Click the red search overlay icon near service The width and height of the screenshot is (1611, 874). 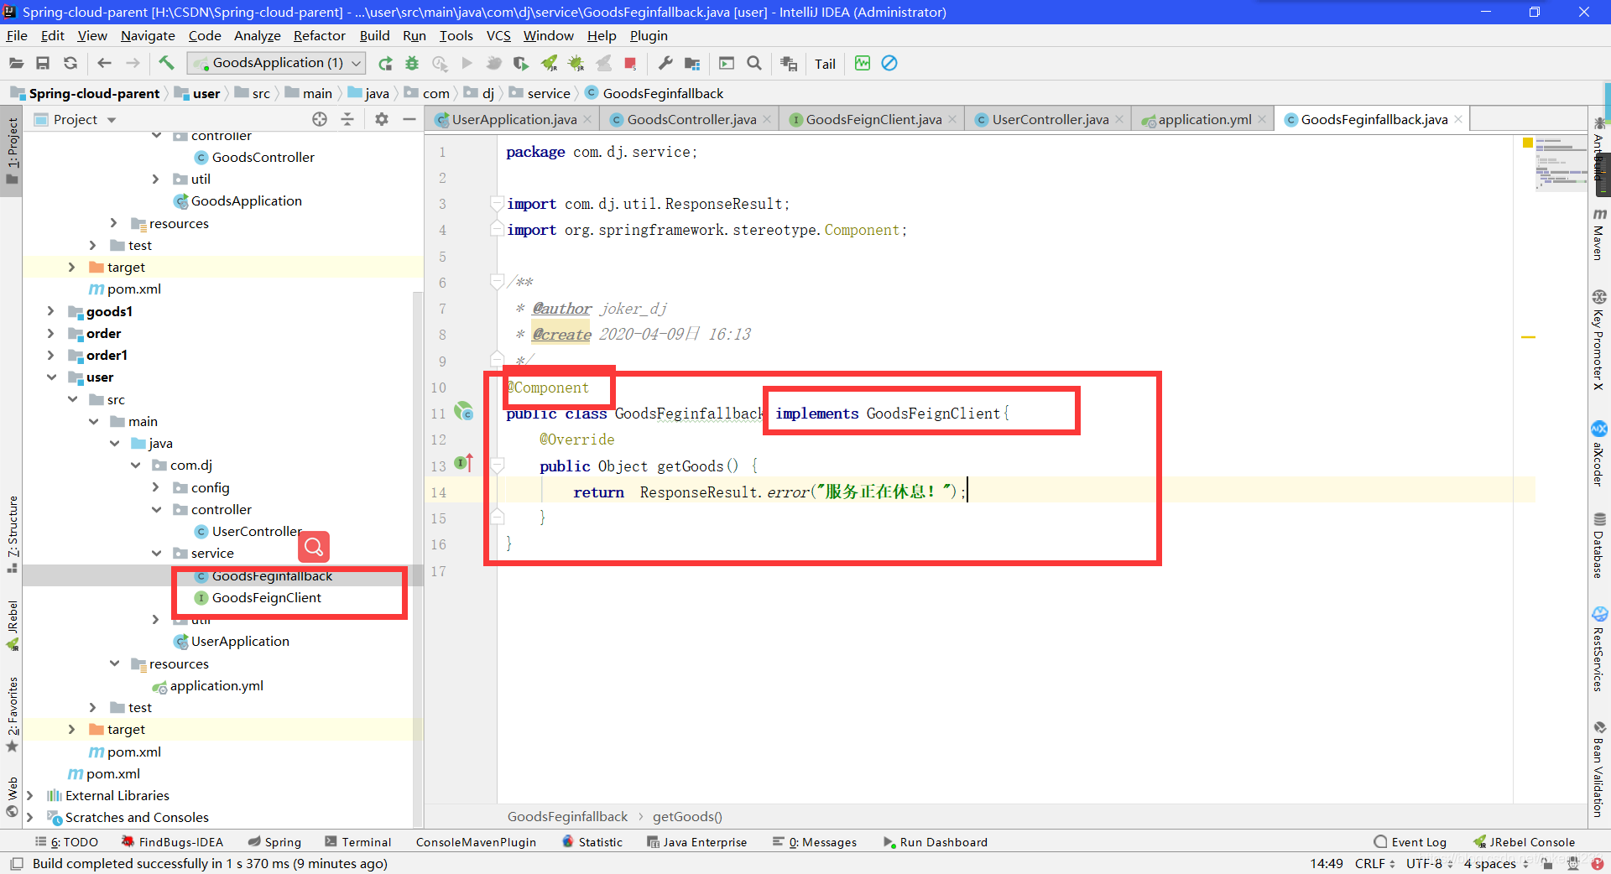(314, 547)
